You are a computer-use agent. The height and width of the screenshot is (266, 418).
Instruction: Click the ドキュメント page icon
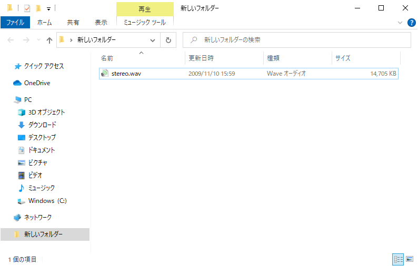click(22, 150)
